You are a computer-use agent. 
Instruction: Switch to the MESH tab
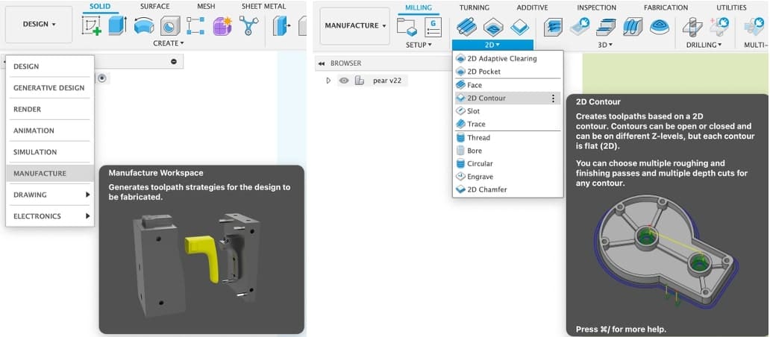pos(206,7)
